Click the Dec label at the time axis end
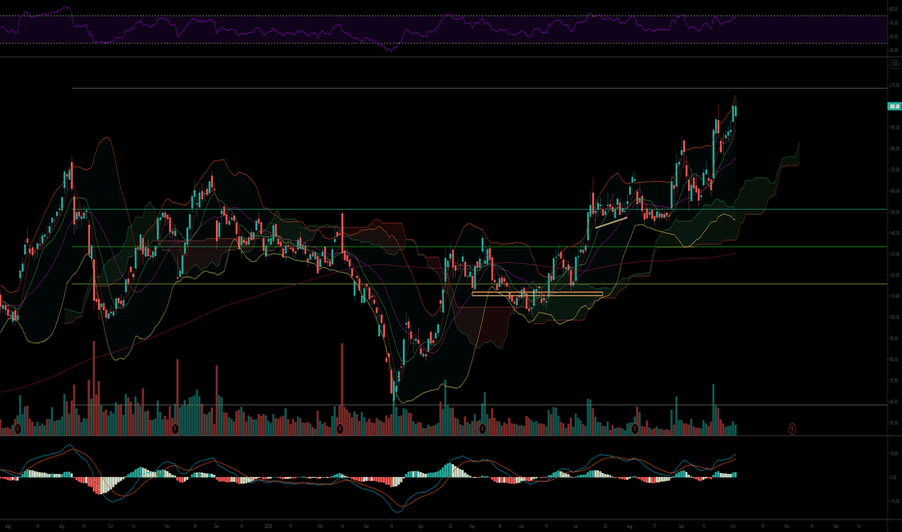 836,525
